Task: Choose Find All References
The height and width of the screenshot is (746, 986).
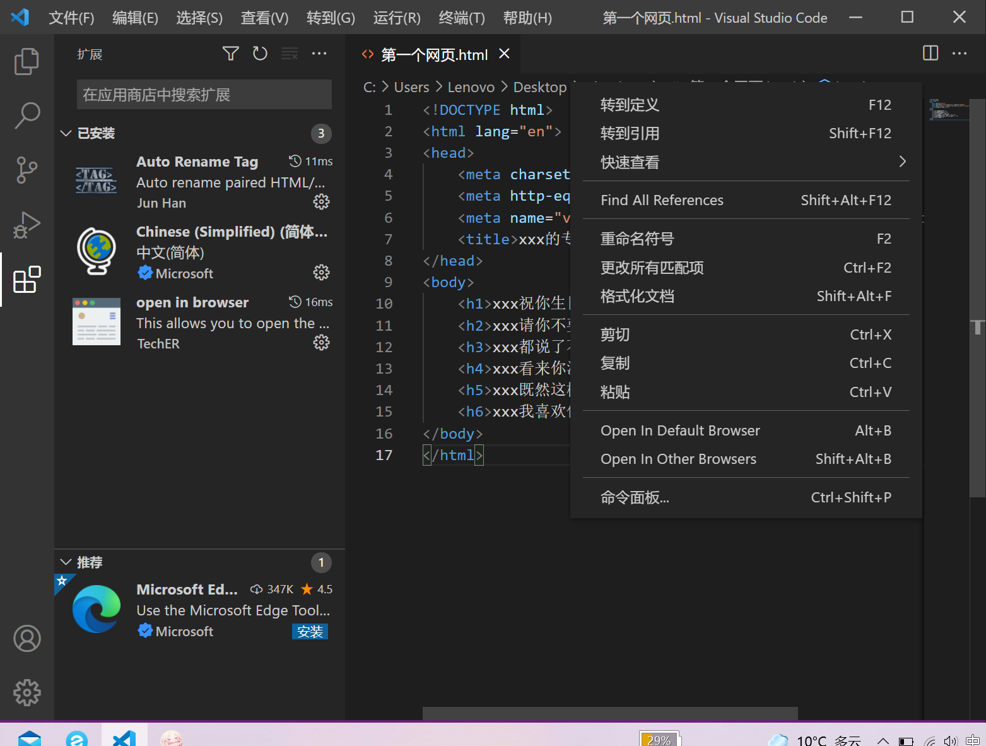Action: tap(746, 200)
